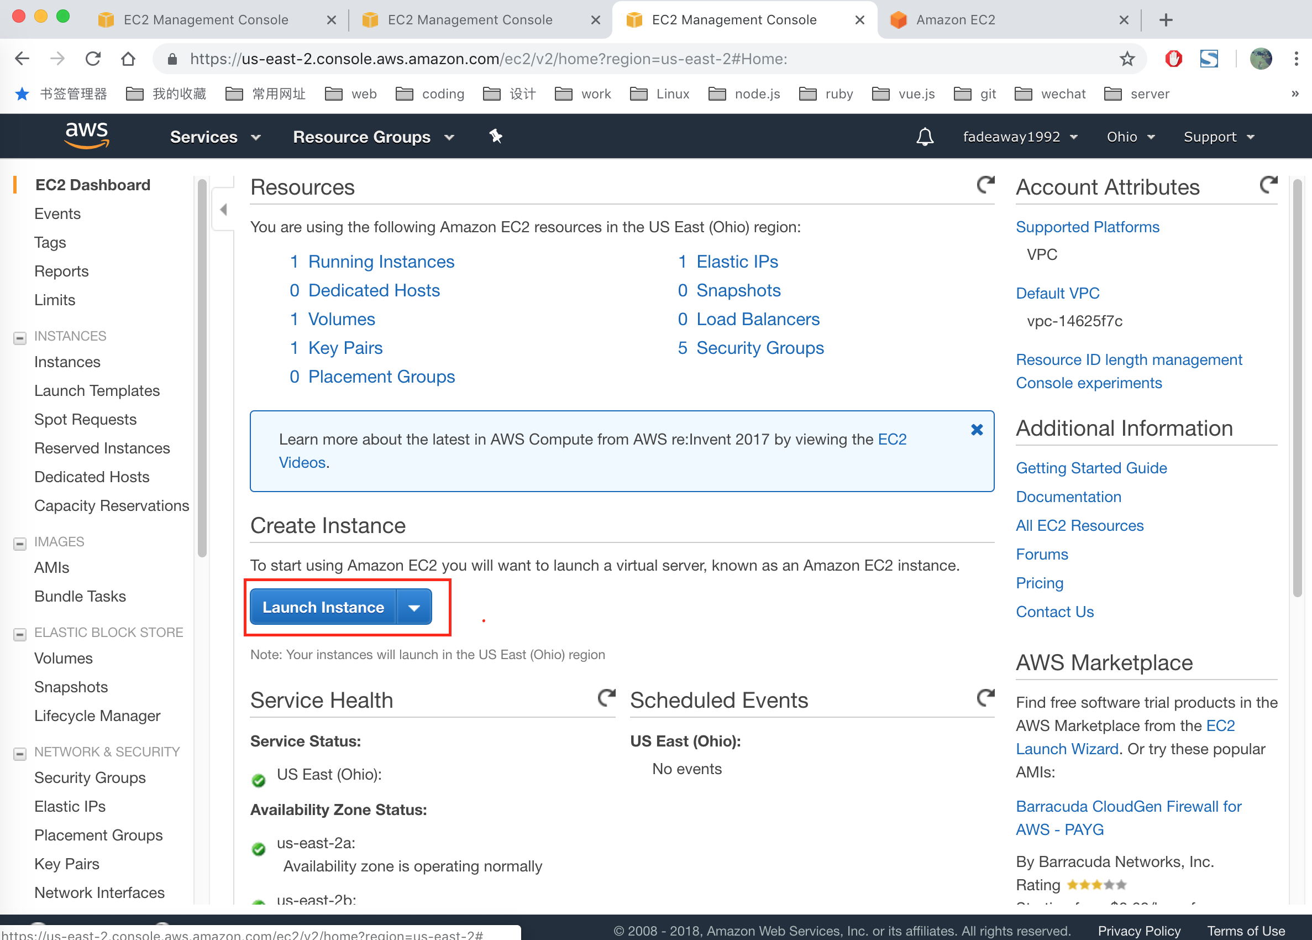Image resolution: width=1312 pixels, height=940 pixels.
Task: Open the Launch Instance dropdown arrow
Action: (414, 607)
